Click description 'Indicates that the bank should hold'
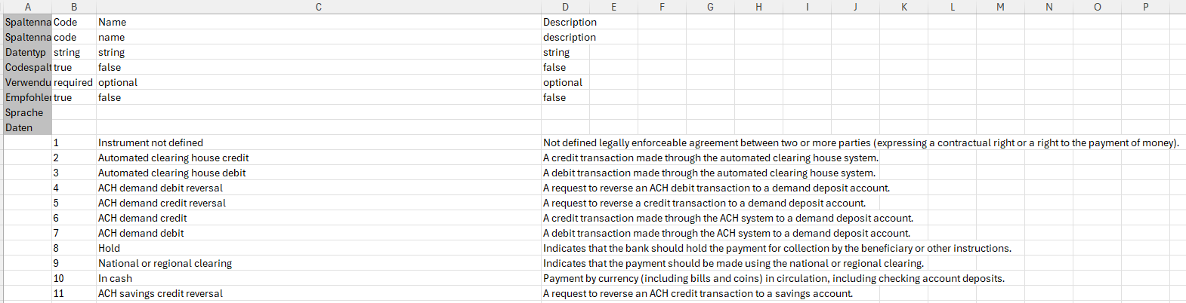This screenshot has height=303, width=1186. coord(777,248)
